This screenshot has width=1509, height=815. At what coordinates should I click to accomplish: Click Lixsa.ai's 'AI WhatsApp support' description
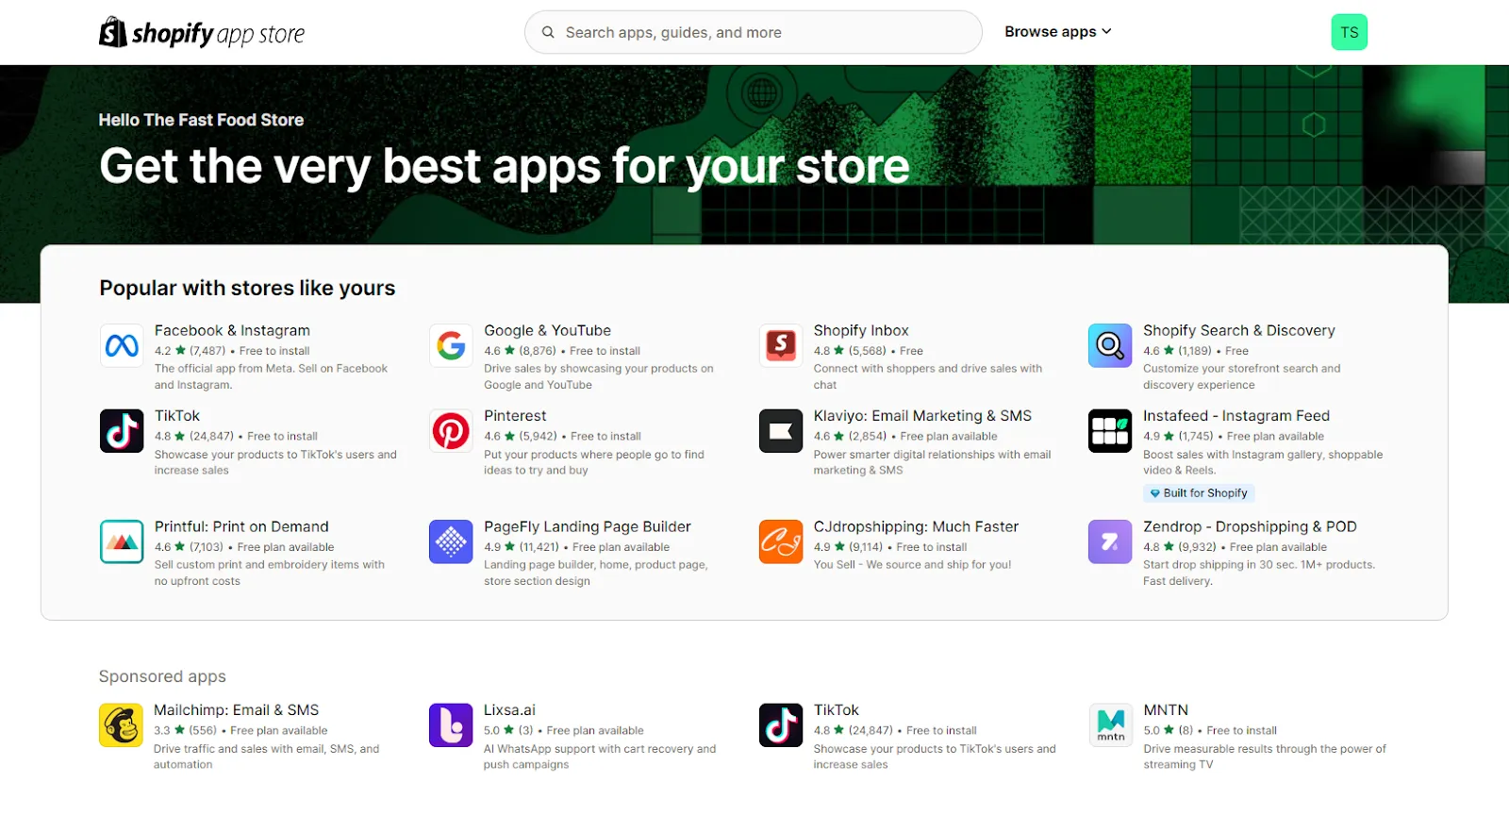(x=600, y=757)
